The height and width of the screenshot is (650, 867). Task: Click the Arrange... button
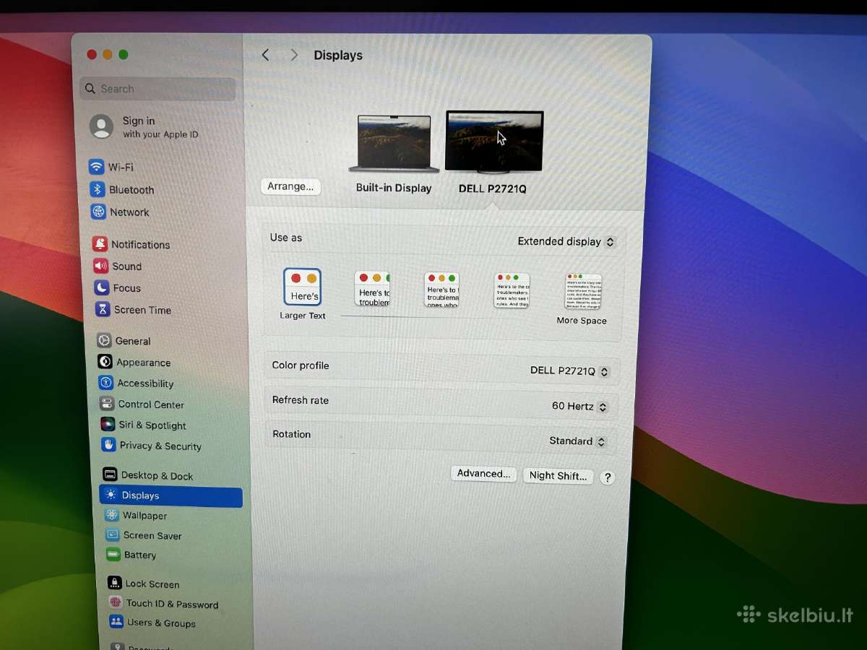click(x=290, y=186)
